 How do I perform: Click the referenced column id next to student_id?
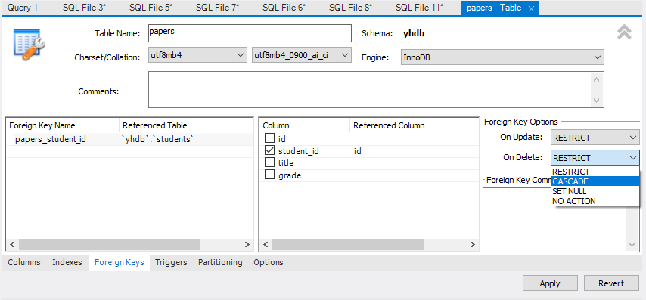(358, 151)
